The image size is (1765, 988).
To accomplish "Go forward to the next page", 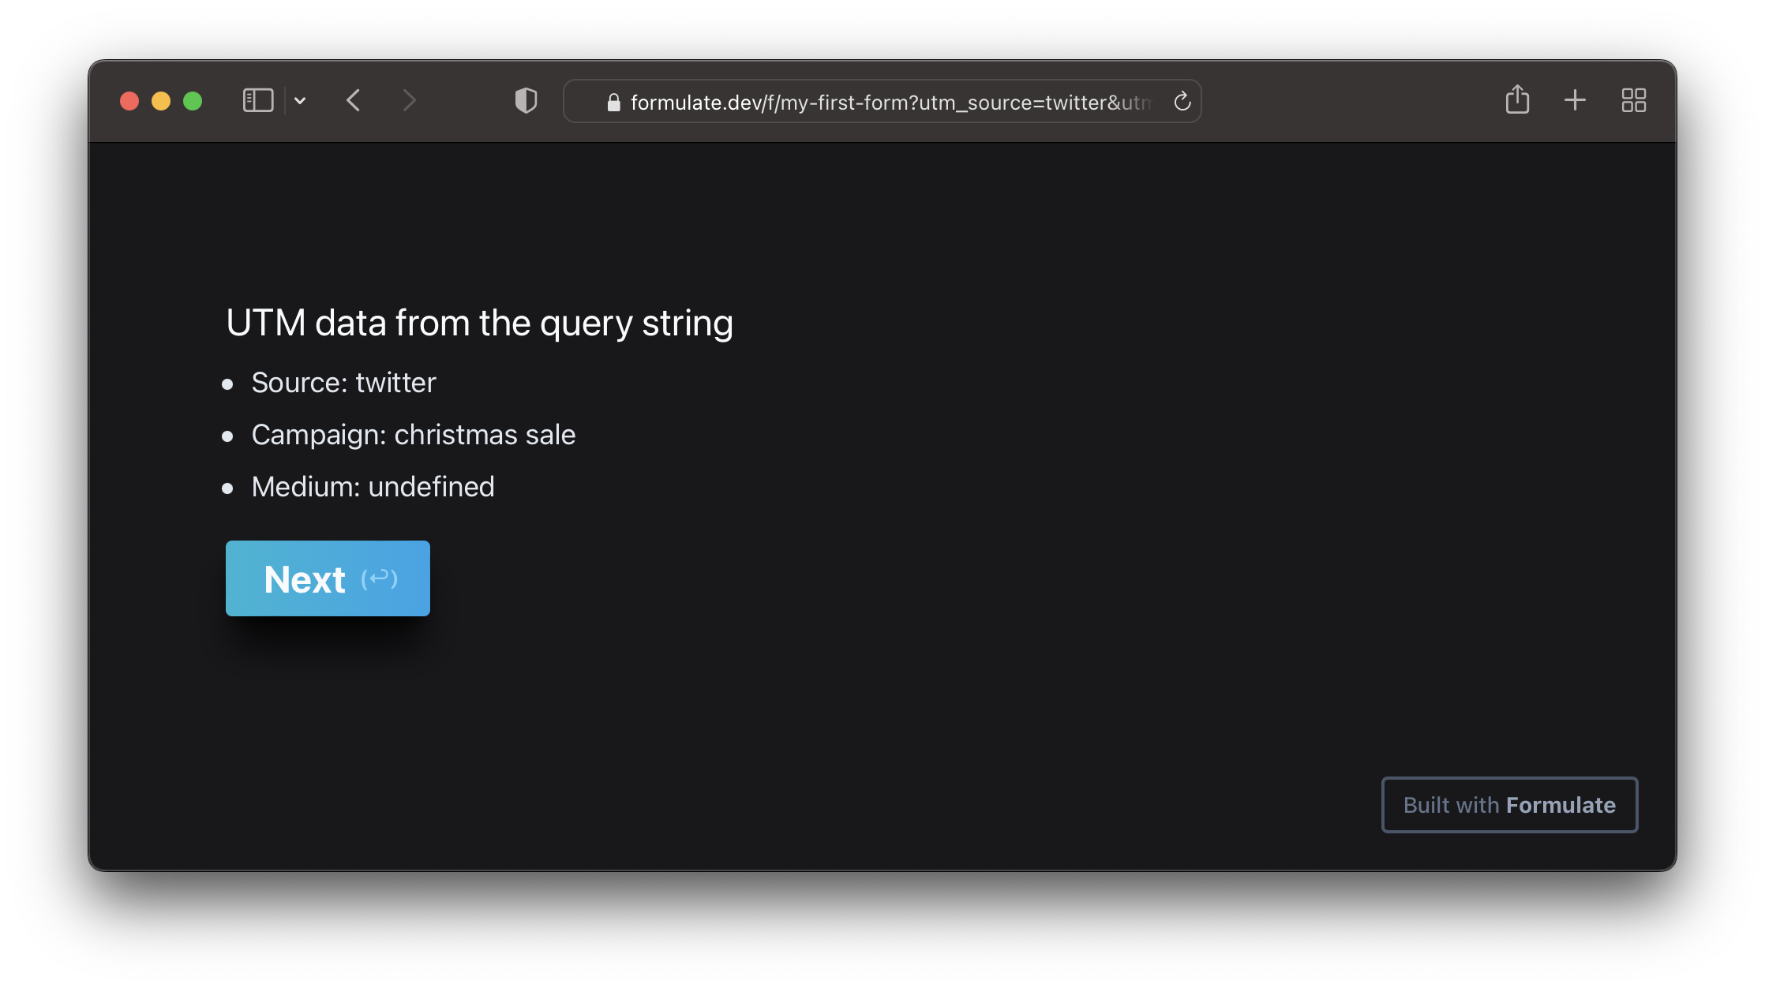I will (409, 100).
